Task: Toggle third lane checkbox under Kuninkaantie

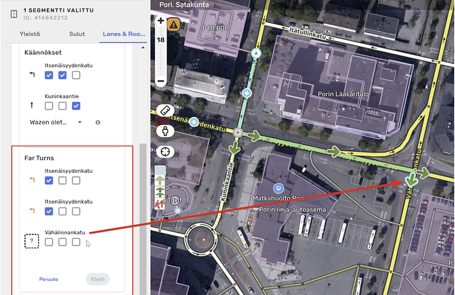Action: pos(76,106)
